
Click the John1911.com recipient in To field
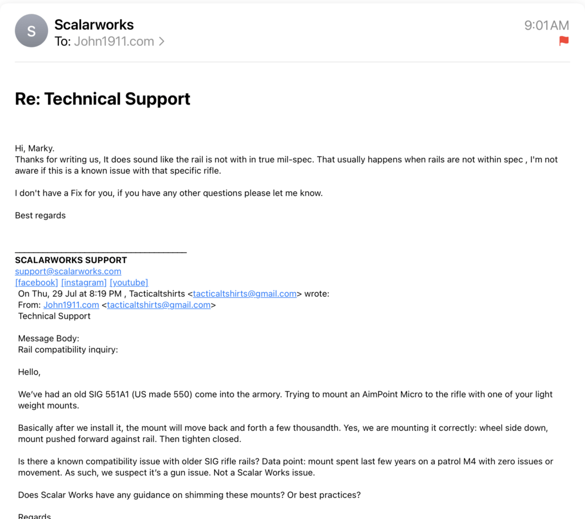point(114,41)
